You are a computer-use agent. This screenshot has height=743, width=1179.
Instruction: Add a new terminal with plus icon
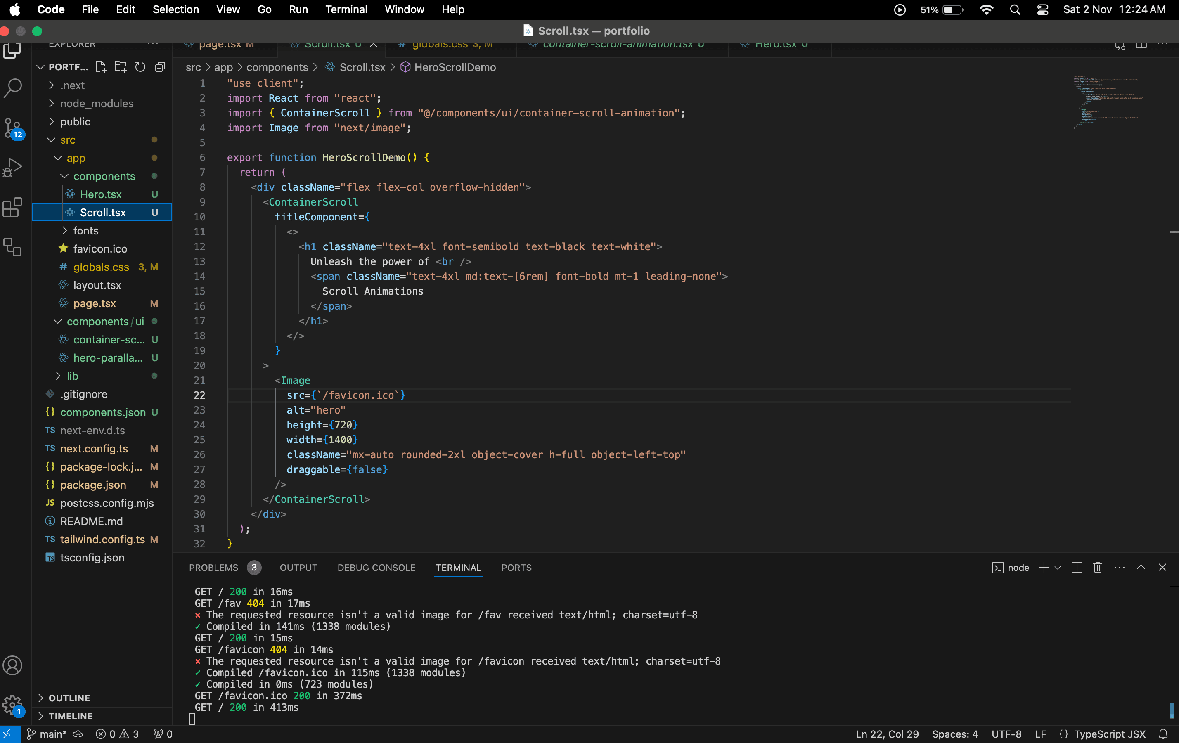click(1043, 567)
